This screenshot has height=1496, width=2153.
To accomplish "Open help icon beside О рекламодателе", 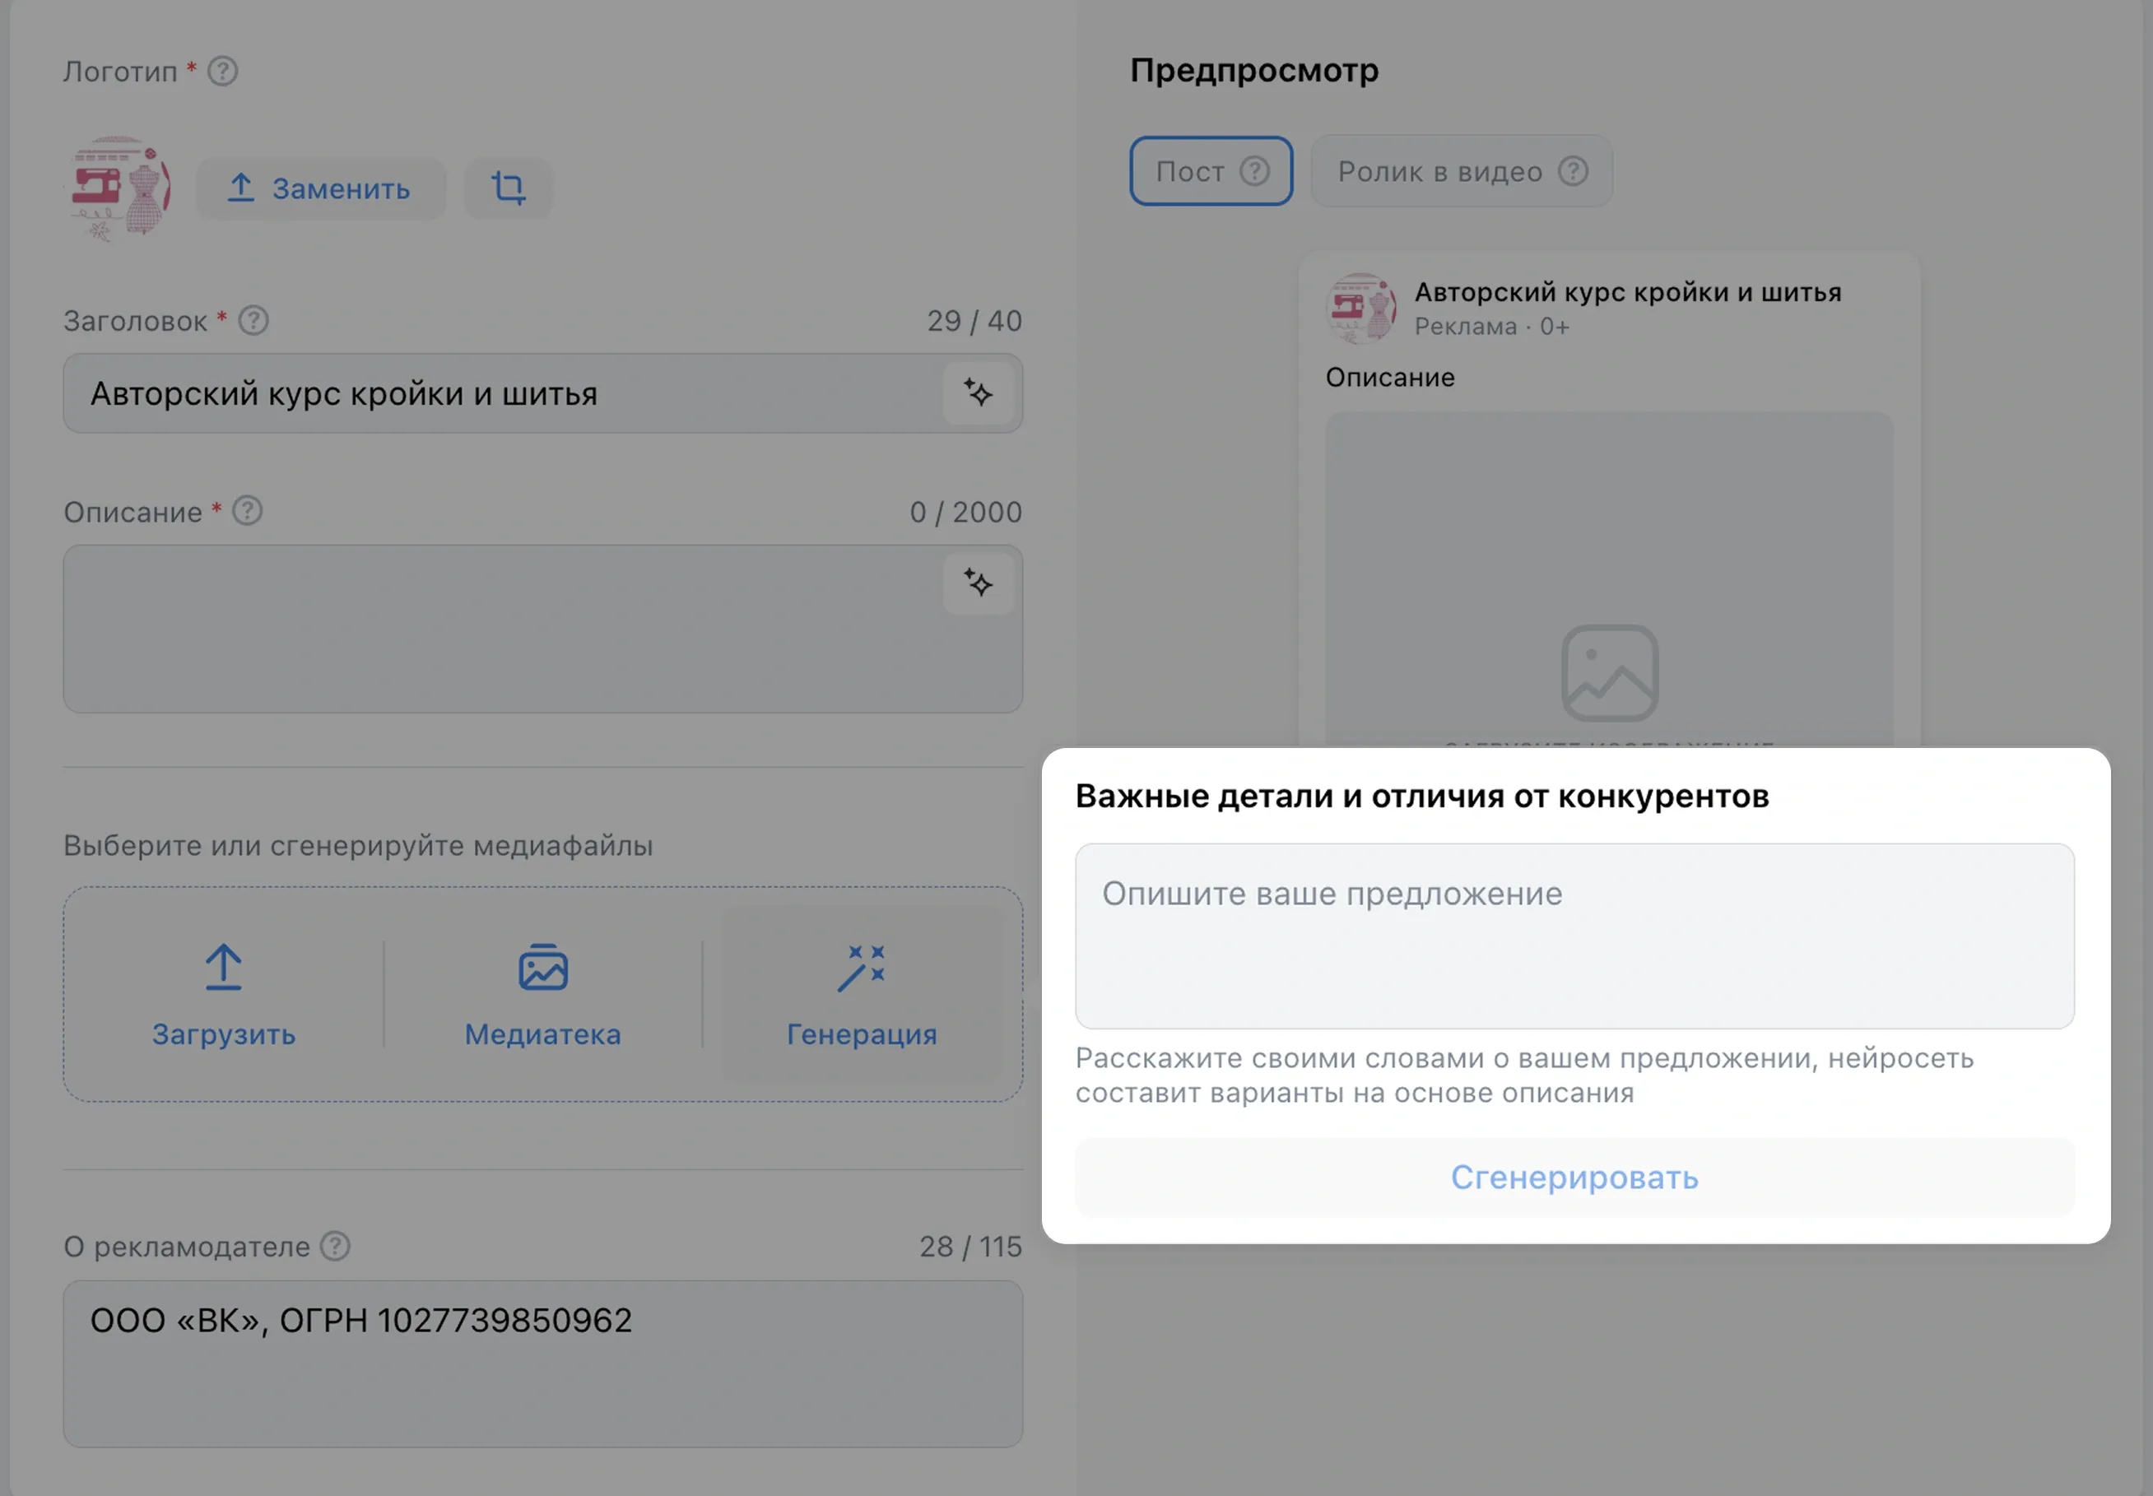I will pyautogui.click(x=335, y=1246).
